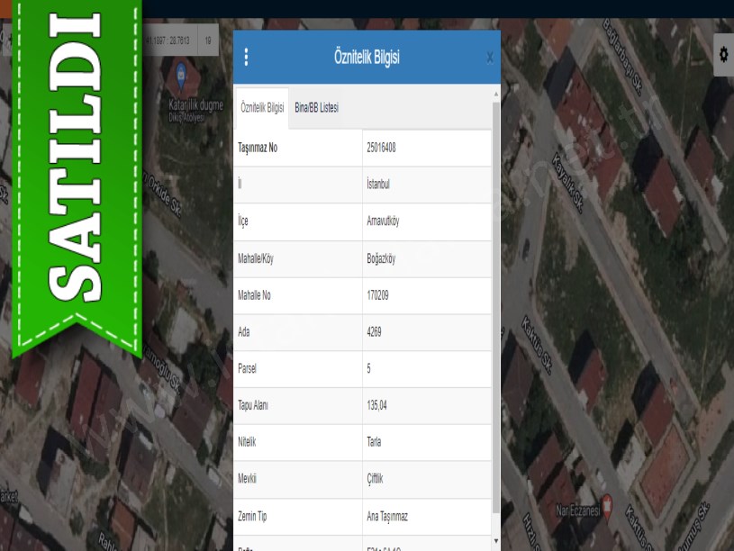Open map settings gear icon
Viewport: 734px width, 551px height.
(723, 55)
